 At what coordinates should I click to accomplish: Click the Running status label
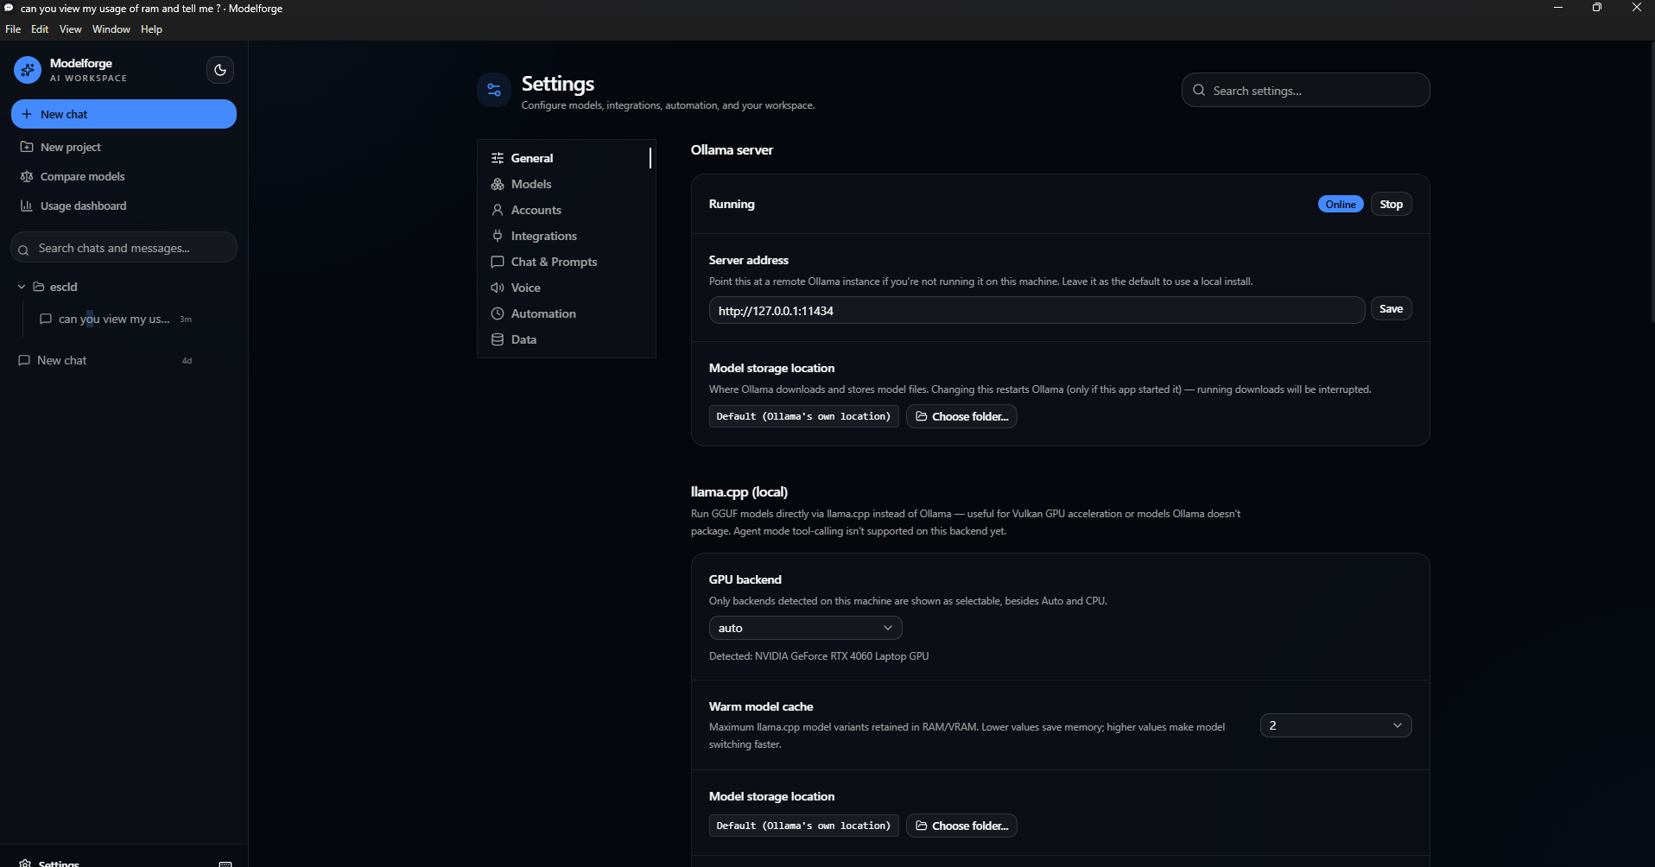point(732,204)
